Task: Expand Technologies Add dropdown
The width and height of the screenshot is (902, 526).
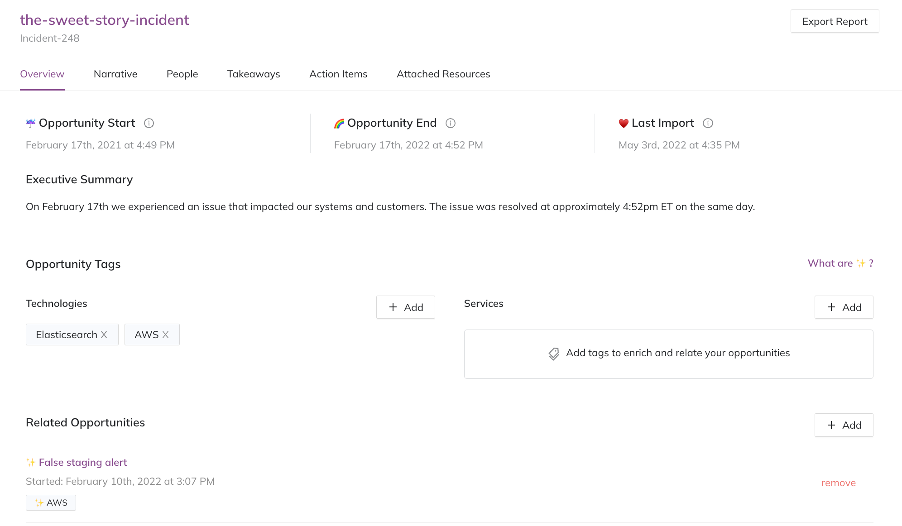Action: point(406,307)
